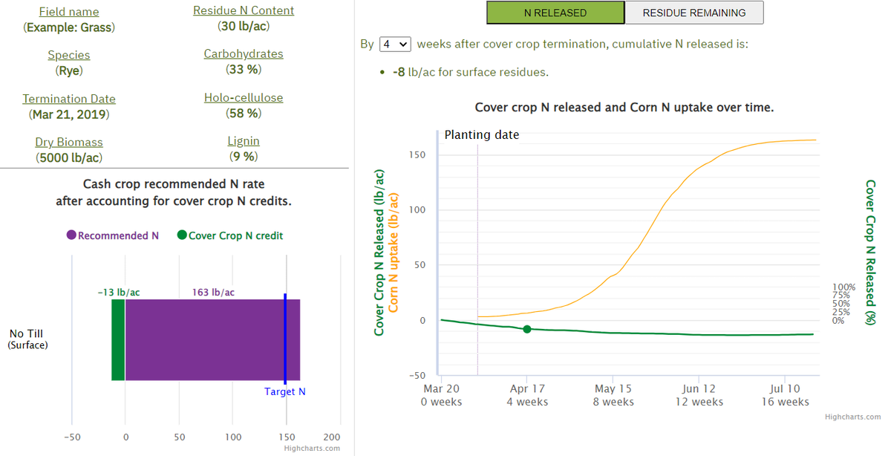Screen dimensions: 891x456
Task: Change the Lignin percentage
Action: click(244, 140)
